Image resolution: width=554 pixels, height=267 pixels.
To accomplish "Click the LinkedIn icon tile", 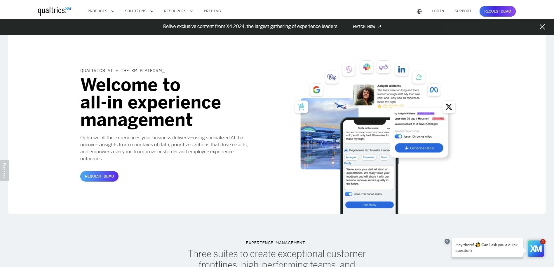I will (x=401, y=69).
